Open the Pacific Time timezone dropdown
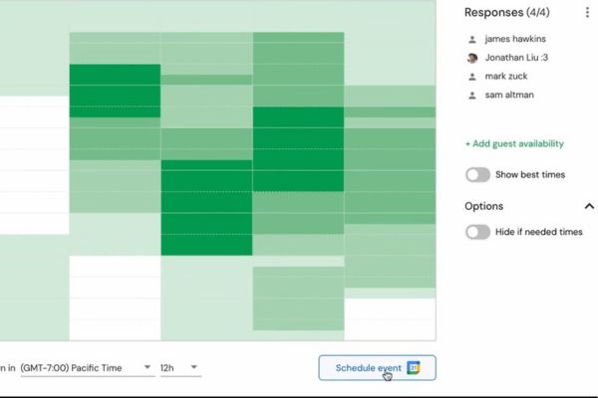The image size is (598, 398). pos(88,368)
